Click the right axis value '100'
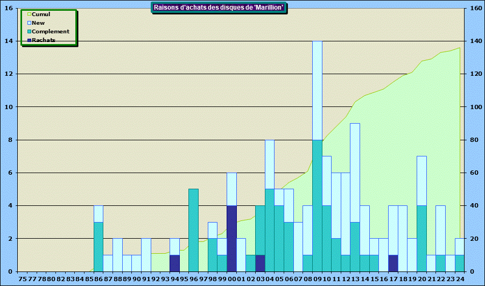 476,107
